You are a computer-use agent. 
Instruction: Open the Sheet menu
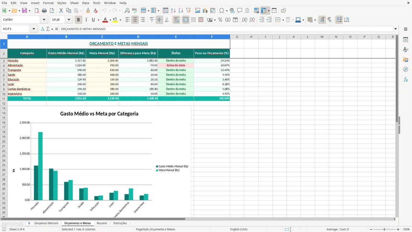[x=74, y=3]
